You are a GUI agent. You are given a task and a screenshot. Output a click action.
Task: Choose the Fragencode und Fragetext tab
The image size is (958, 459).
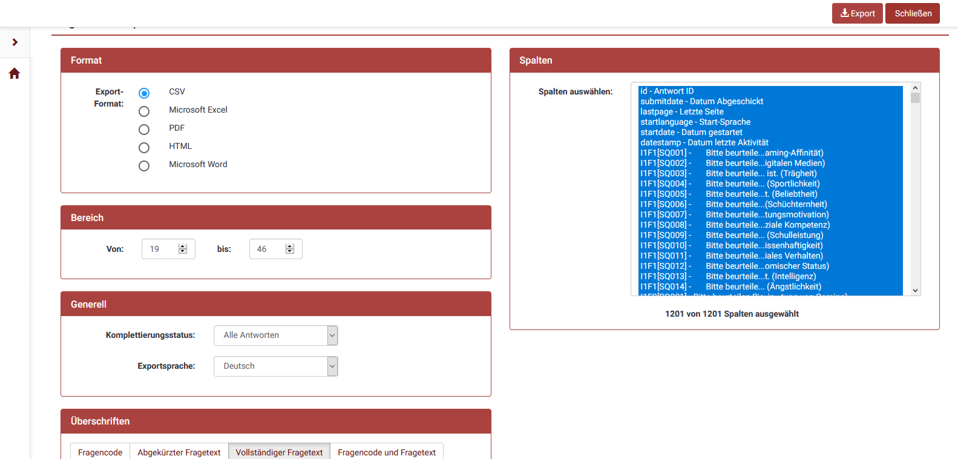pos(387,452)
